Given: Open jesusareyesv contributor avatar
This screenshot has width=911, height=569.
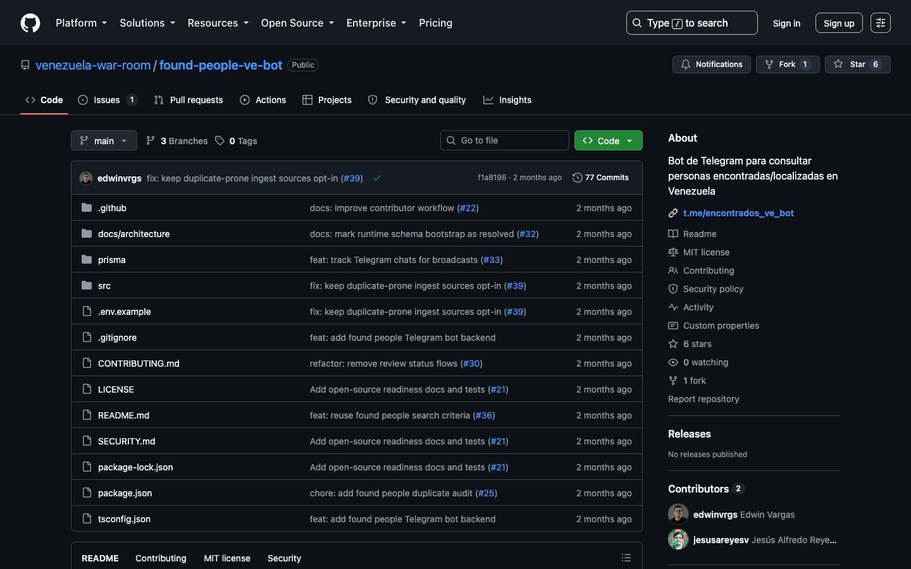Looking at the screenshot, I should pos(678,539).
